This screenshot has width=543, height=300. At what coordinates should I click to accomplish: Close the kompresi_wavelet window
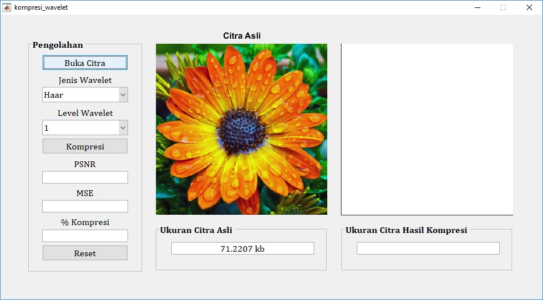pyautogui.click(x=529, y=7)
